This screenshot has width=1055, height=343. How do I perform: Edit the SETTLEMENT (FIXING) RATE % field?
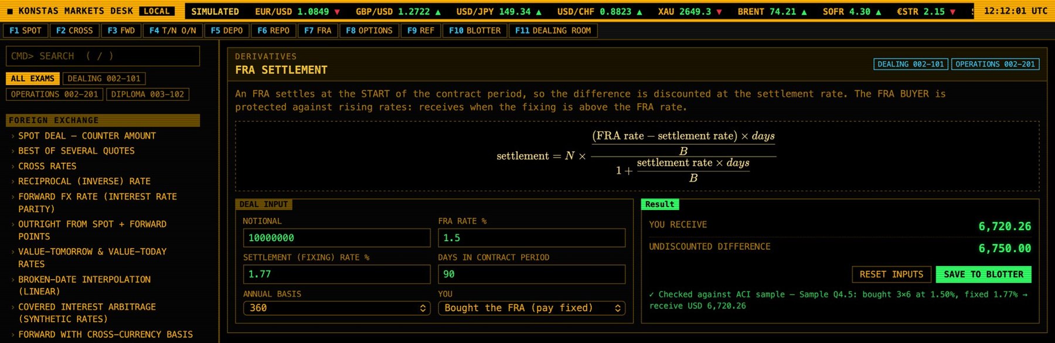[x=336, y=274]
